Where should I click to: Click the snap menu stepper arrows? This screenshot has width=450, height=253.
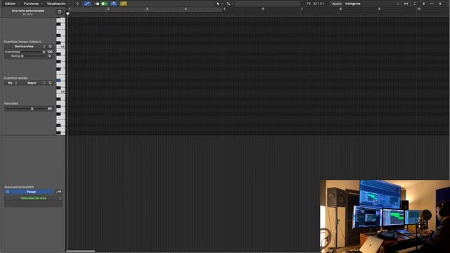tap(398, 4)
